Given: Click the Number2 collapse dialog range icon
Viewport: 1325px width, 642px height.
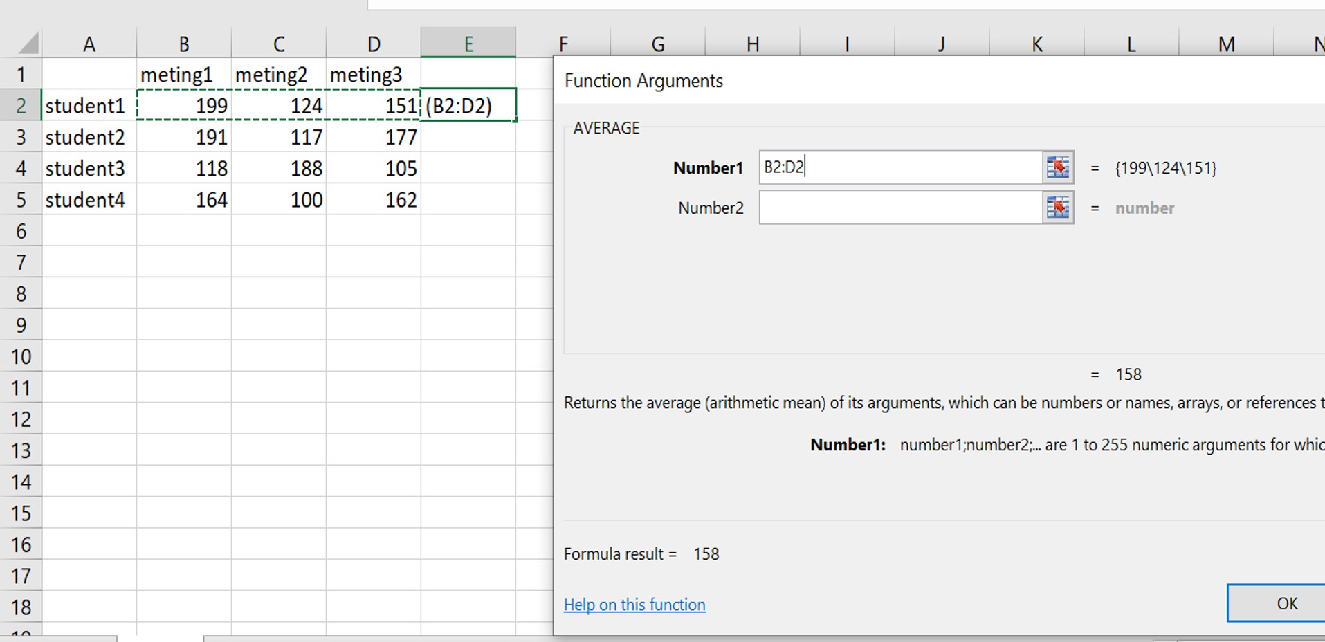Looking at the screenshot, I should pos(1057,208).
